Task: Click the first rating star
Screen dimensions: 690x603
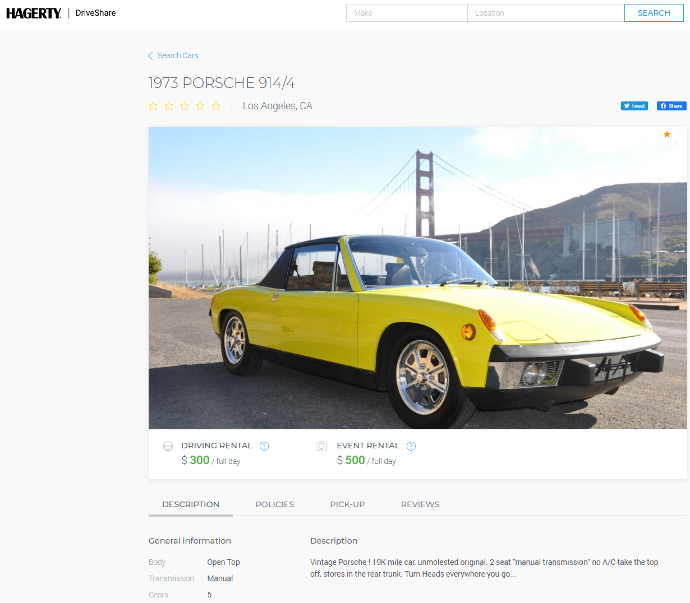Action: [153, 106]
